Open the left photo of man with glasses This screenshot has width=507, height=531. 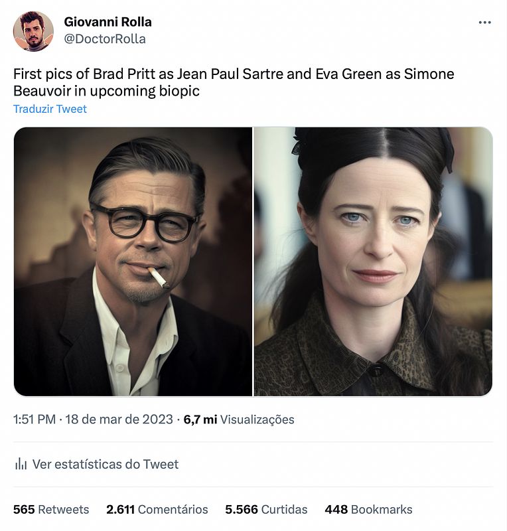pos(133,262)
